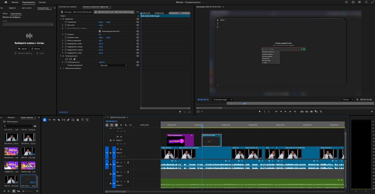Reset the Поворот parameter
Screen dimensions: 375x194
pyautogui.click(x=138, y=34)
